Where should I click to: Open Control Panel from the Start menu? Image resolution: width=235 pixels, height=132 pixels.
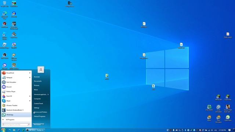click(x=38, y=103)
